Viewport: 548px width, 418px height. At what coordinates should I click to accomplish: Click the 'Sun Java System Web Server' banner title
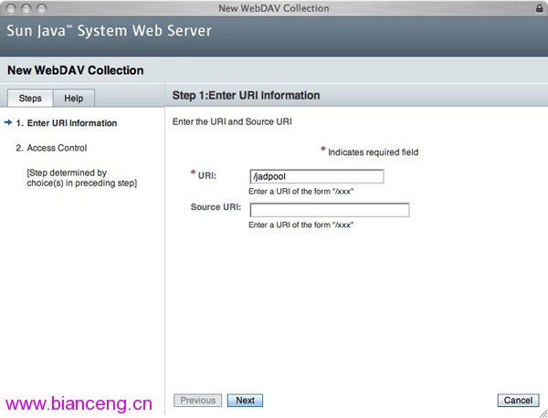coord(109,31)
